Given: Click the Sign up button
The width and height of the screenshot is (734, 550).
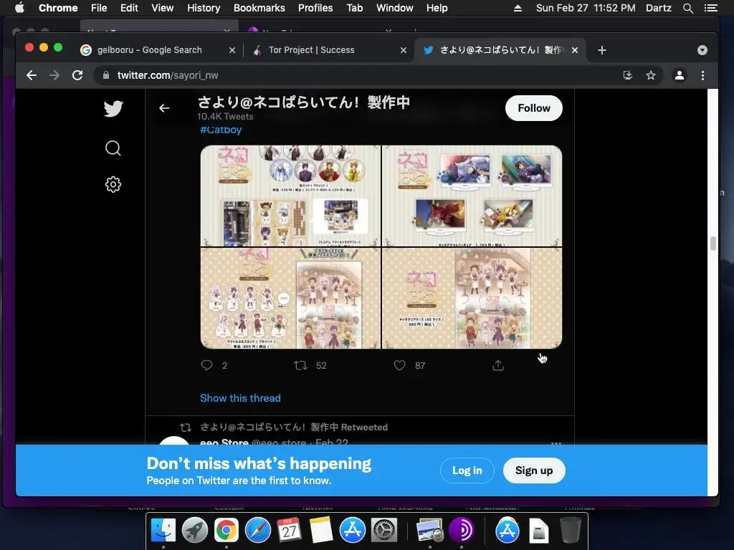Looking at the screenshot, I should (x=534, y=471).
